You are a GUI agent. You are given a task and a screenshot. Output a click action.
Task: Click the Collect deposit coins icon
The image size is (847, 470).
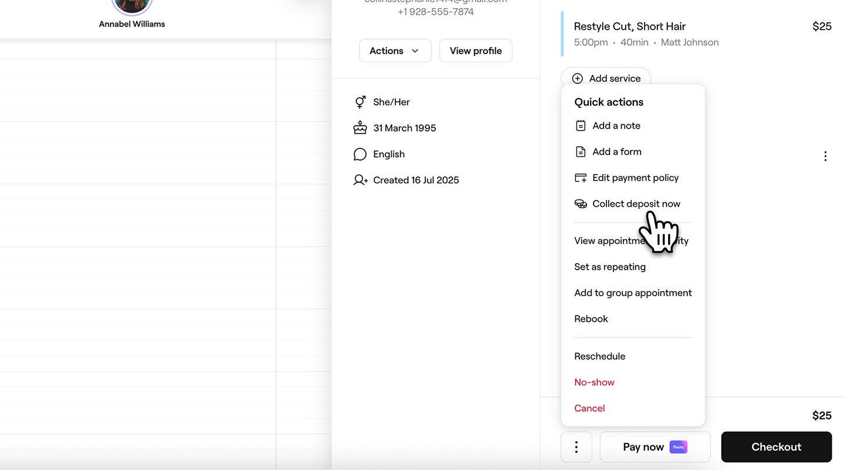click(581, 204)
